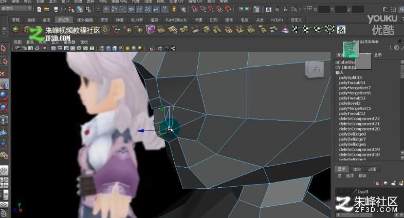The height and width of the screenshot is (218, 404).
Task: Enable snap to points magnet
Action: point(211,10)
